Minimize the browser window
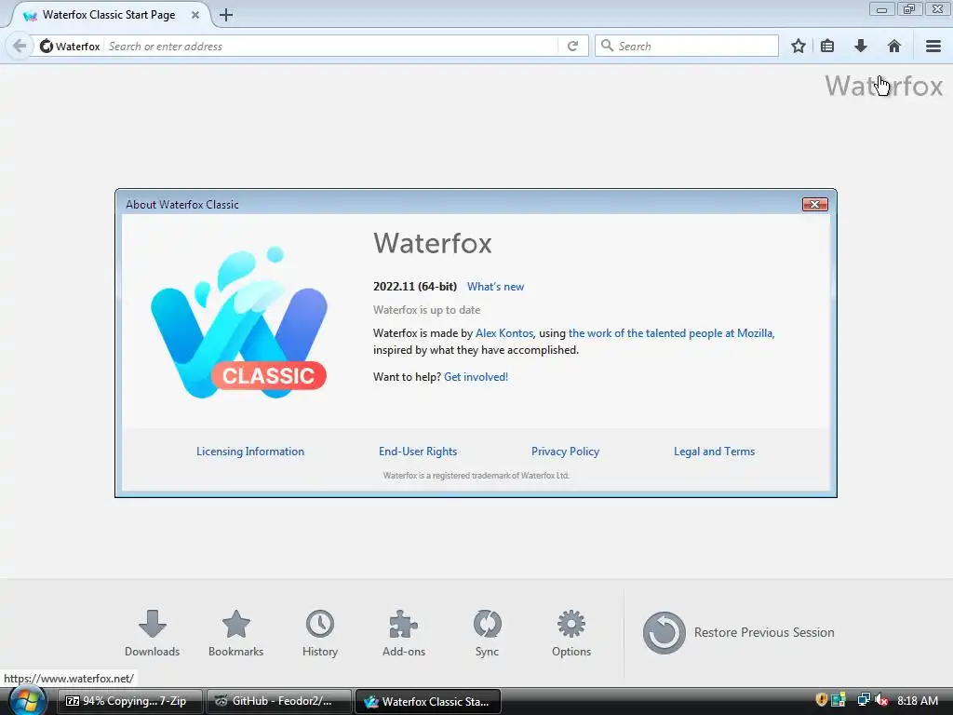This screenshot has height=715, width=953. (882, 9)
